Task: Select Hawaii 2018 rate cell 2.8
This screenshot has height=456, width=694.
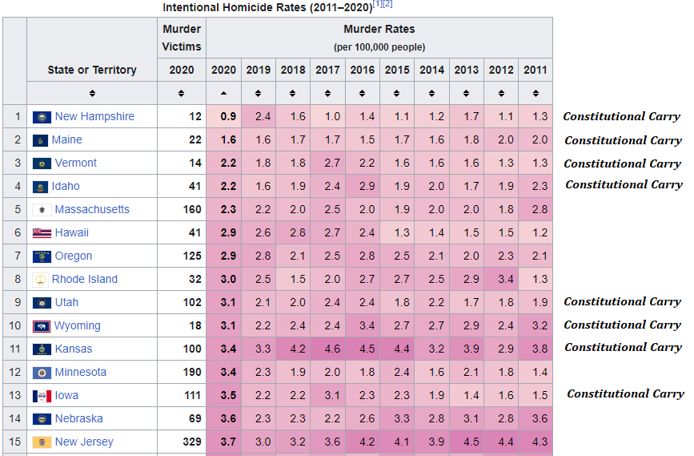Action: point(292,232)
